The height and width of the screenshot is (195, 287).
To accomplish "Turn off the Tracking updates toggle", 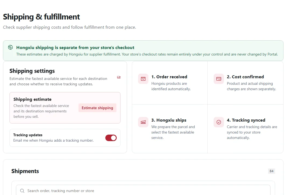I will click(x=111, y=138).
